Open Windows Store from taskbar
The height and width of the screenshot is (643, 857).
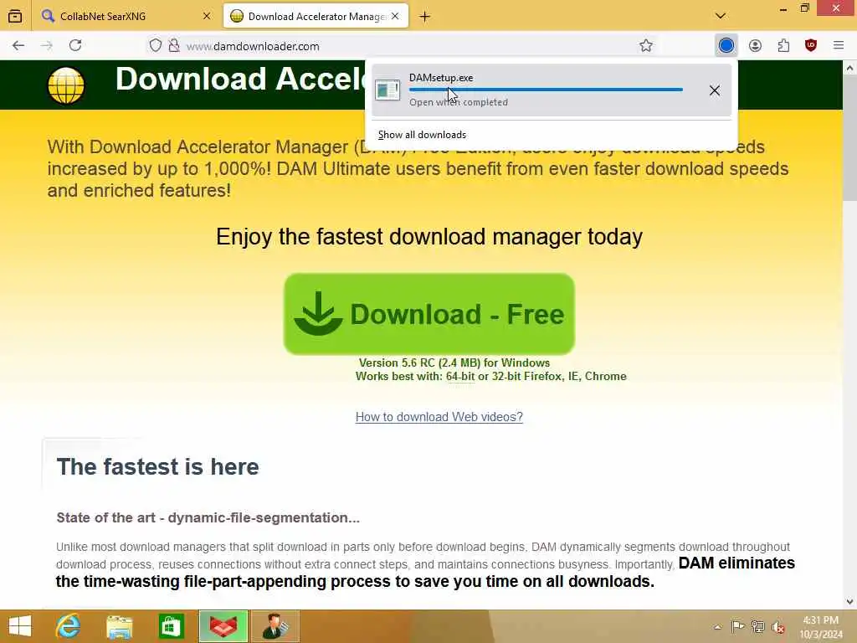(171, 626)
